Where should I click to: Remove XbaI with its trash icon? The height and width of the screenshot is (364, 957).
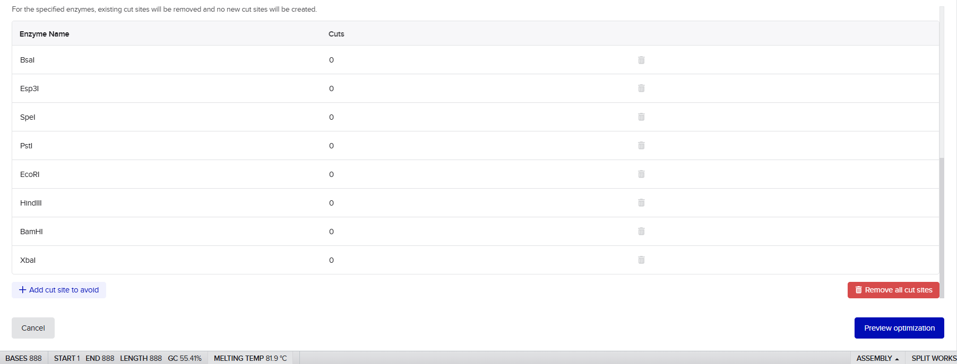[641, 260]
